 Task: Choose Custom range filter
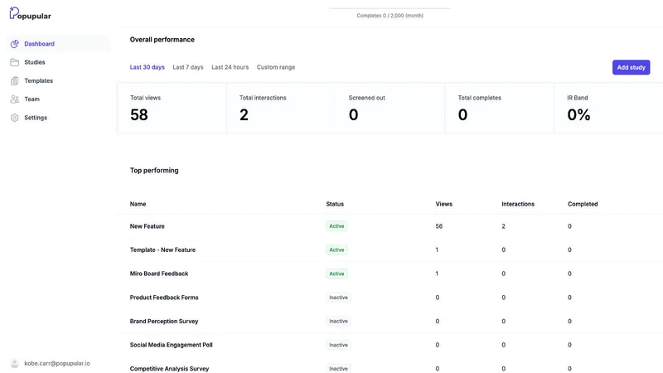[x=276, y=67]
